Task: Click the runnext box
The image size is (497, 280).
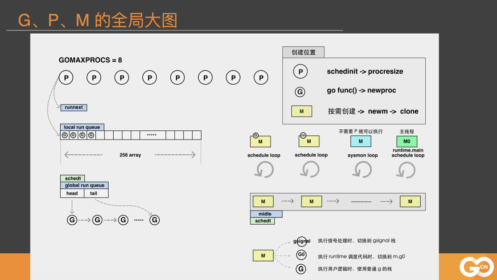Action: pyautogui.click(x=74, y=107)
